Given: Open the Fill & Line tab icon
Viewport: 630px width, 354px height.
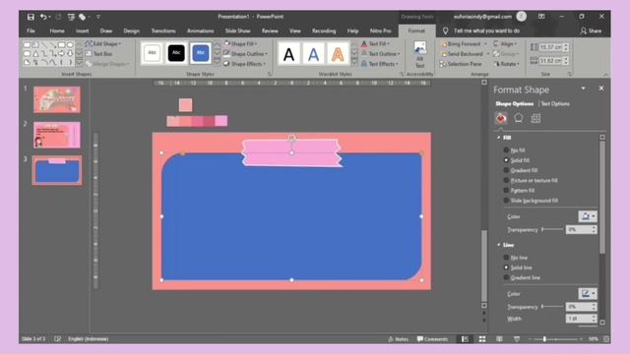Looking at the screenshot, I should coord(501,118).
